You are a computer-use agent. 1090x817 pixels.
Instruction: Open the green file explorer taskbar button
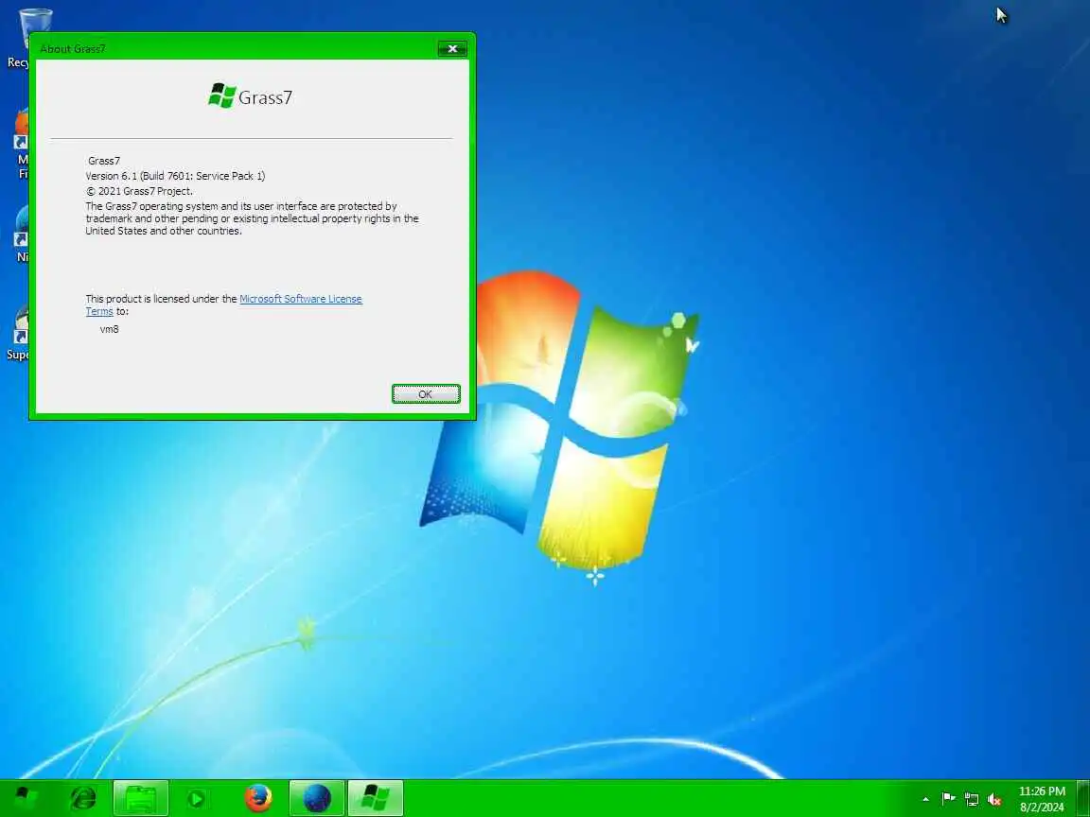(x=140, y=798)
